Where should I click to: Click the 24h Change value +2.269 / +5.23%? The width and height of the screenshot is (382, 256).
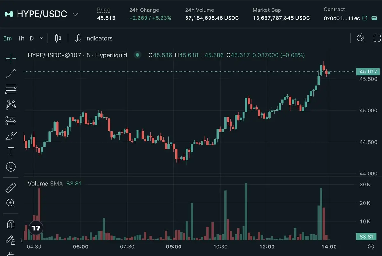pyautogui.click(x=150, y=18)
